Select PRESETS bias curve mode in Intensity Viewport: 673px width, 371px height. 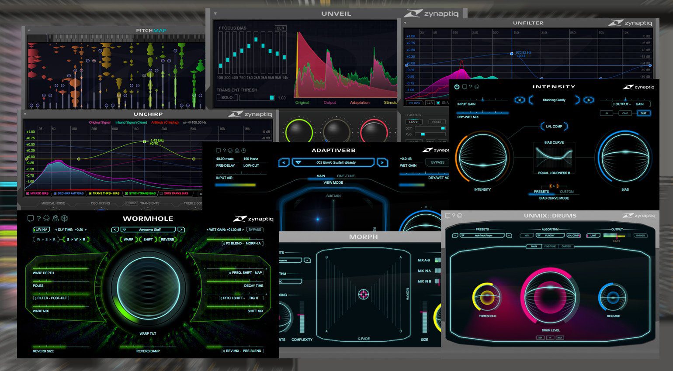pyautogui.click(x=541, y=192)
